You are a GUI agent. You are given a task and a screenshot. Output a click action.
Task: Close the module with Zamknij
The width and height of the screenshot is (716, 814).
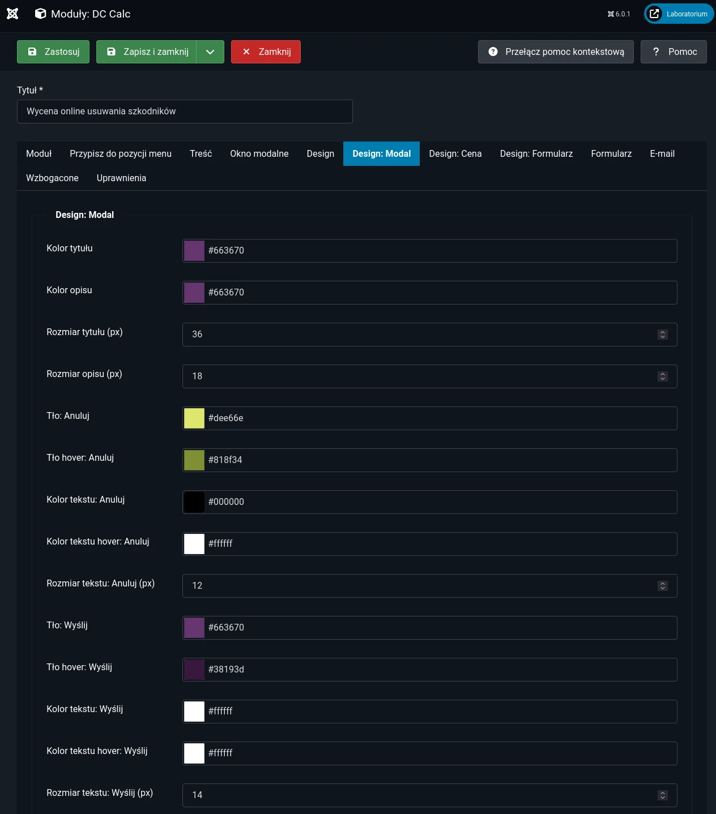click(x=266, y=52)
